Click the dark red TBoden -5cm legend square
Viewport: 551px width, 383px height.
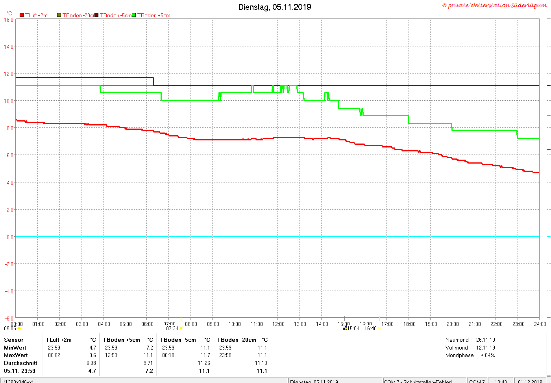pos(96,15)
